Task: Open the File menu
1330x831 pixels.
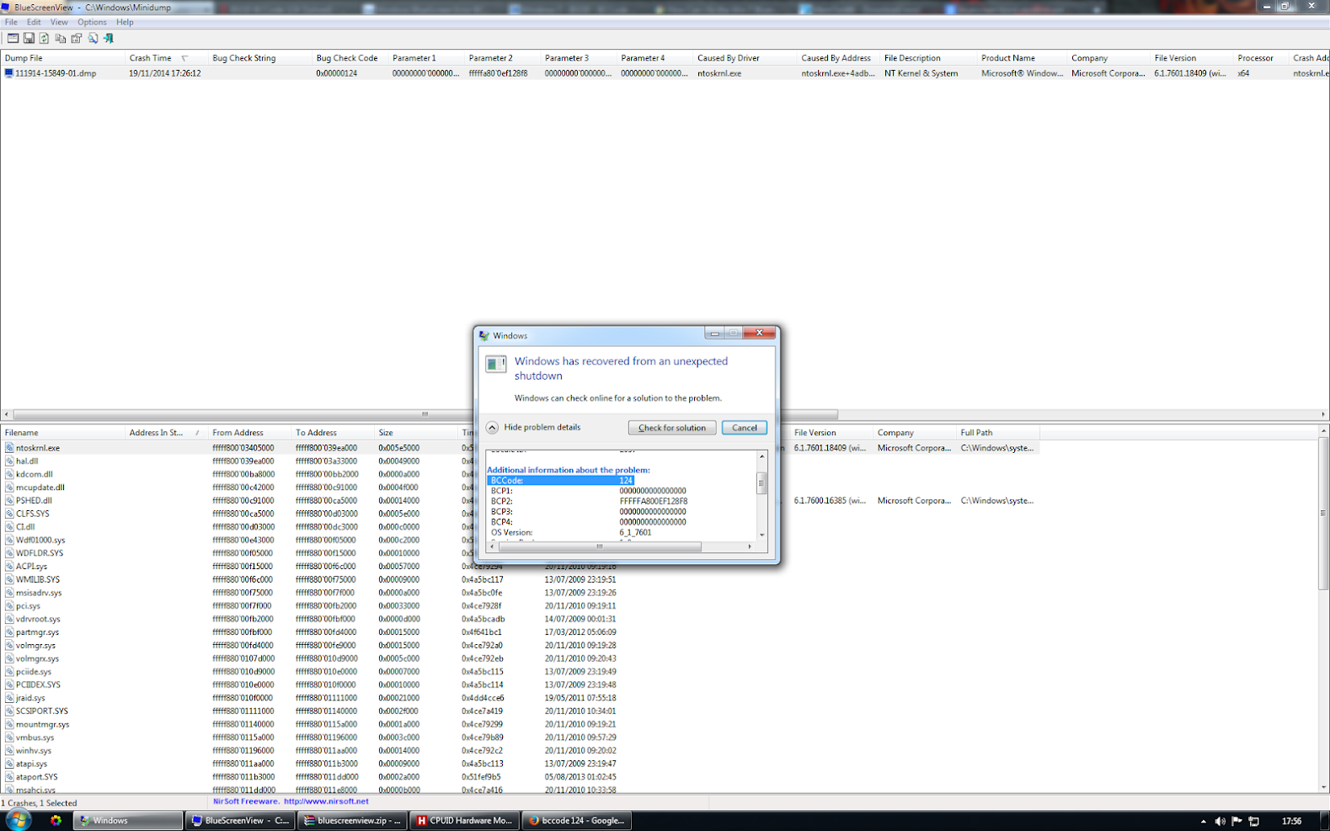Action: pos(11,22)
